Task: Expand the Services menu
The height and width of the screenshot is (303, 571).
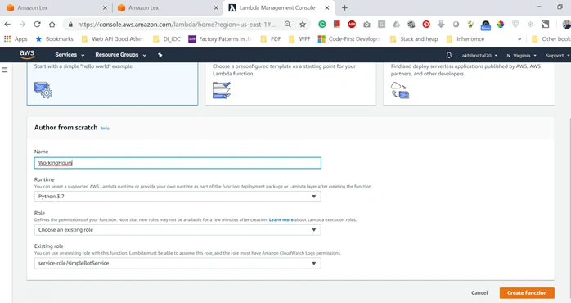Action: pos(70,55)
